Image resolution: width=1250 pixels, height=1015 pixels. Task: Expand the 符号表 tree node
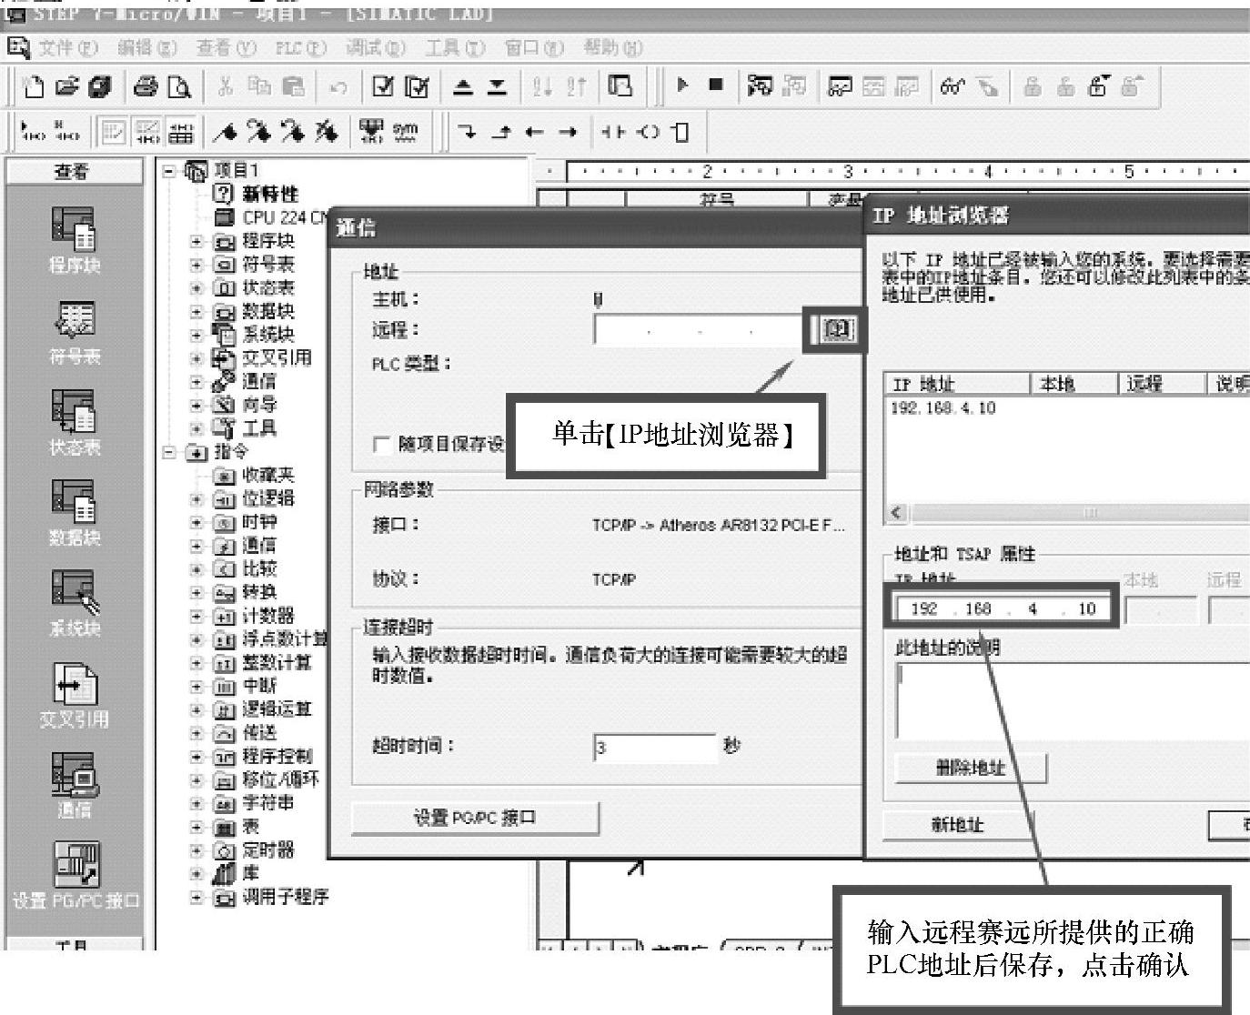click(197, 265)
